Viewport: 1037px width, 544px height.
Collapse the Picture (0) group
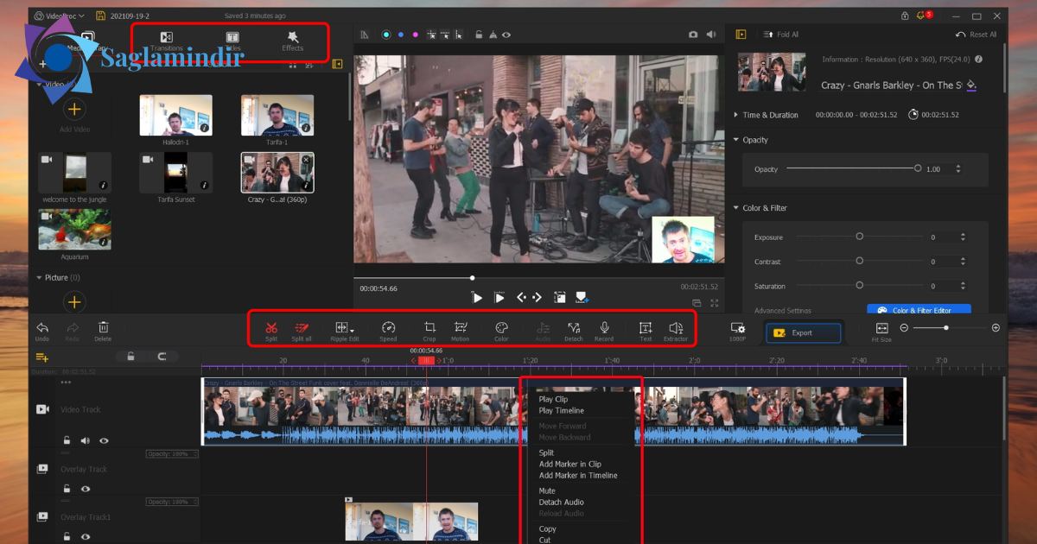click(39, 278)
